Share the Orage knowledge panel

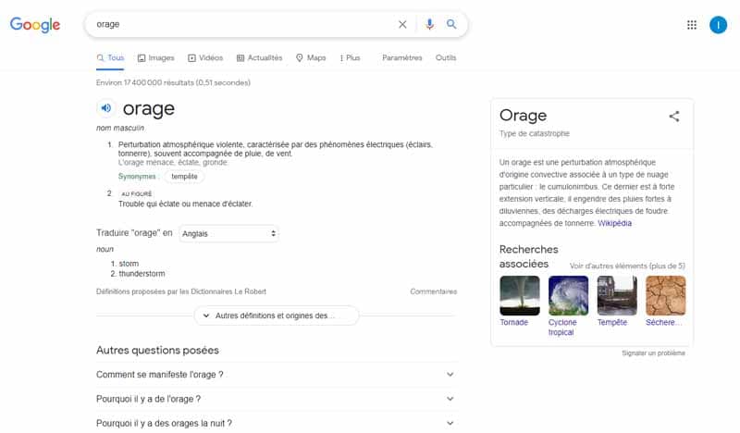tap(674, 117)
